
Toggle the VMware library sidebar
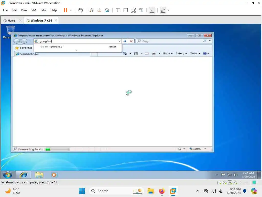[118, 10]
